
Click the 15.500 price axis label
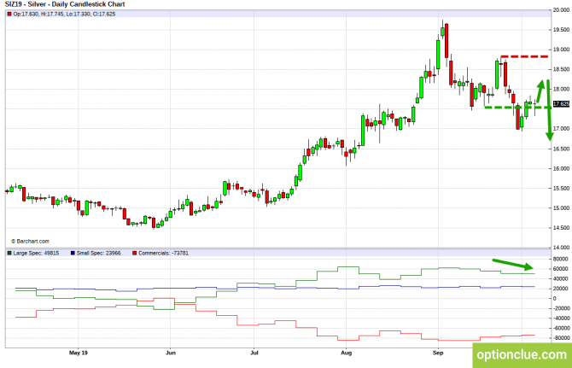[561, 188]
